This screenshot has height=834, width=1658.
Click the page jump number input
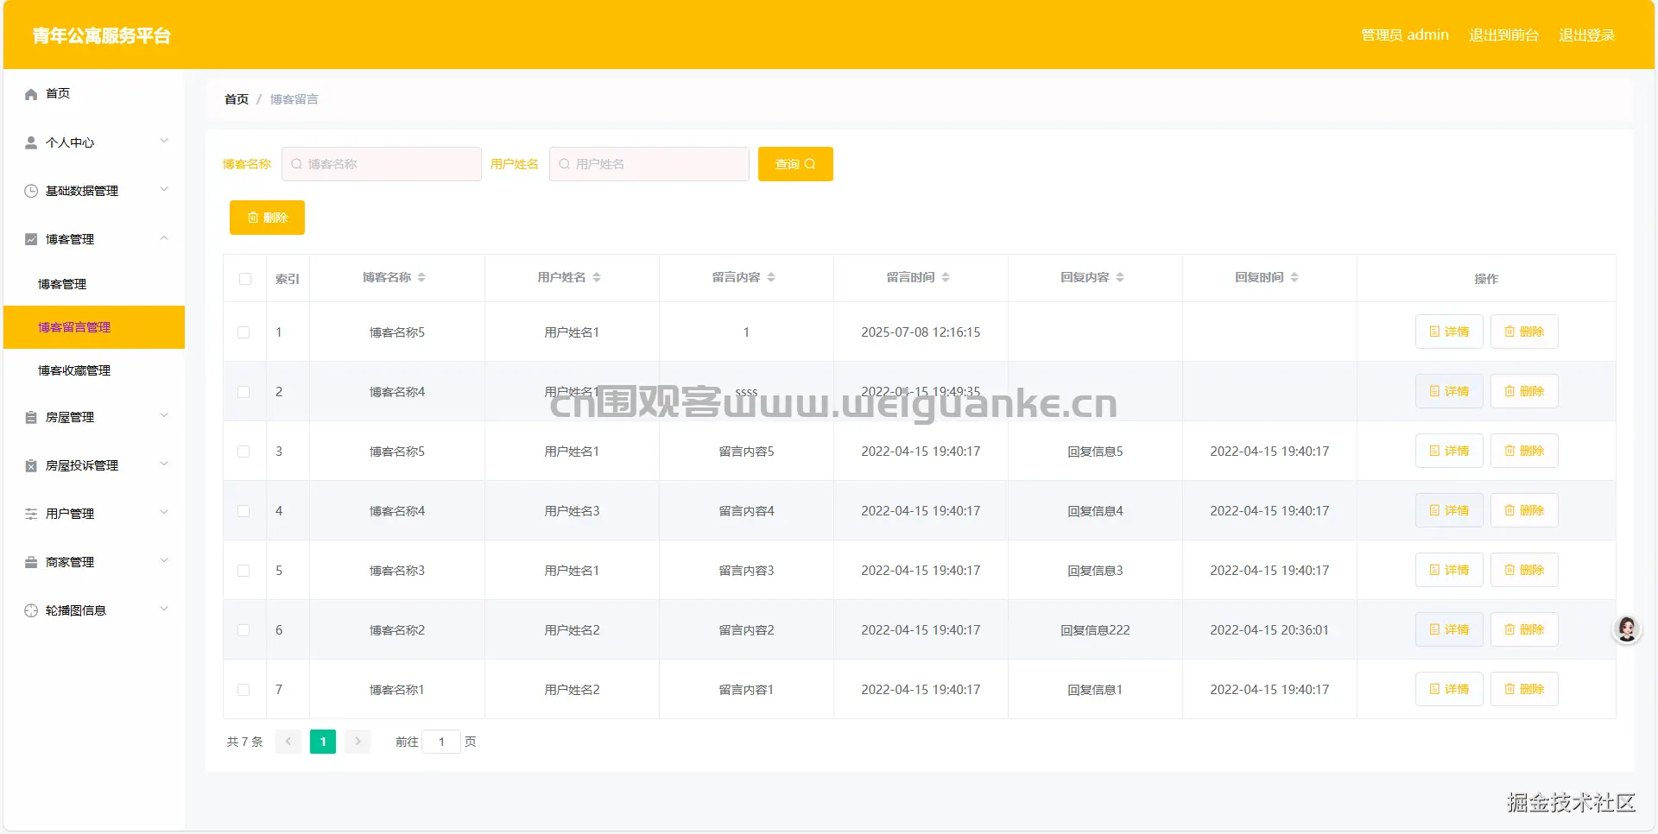click(441, 742)
